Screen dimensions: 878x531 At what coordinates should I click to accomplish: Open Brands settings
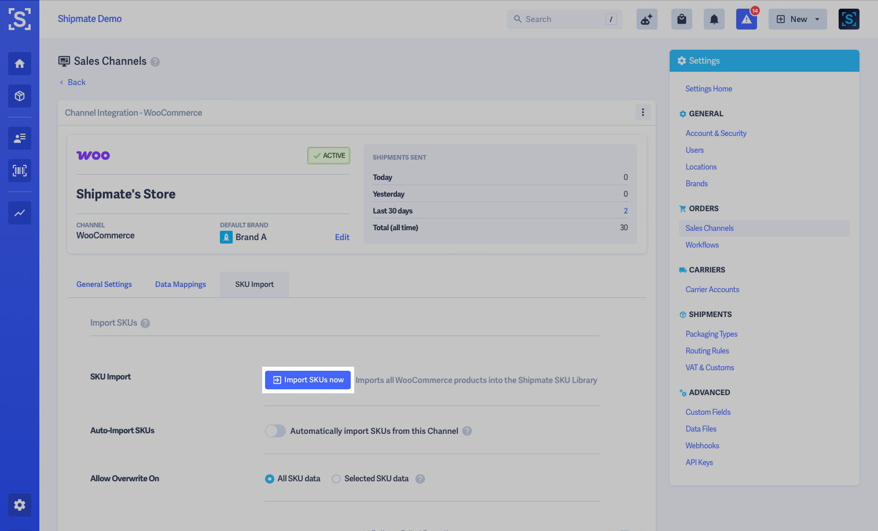coord(697,184)
